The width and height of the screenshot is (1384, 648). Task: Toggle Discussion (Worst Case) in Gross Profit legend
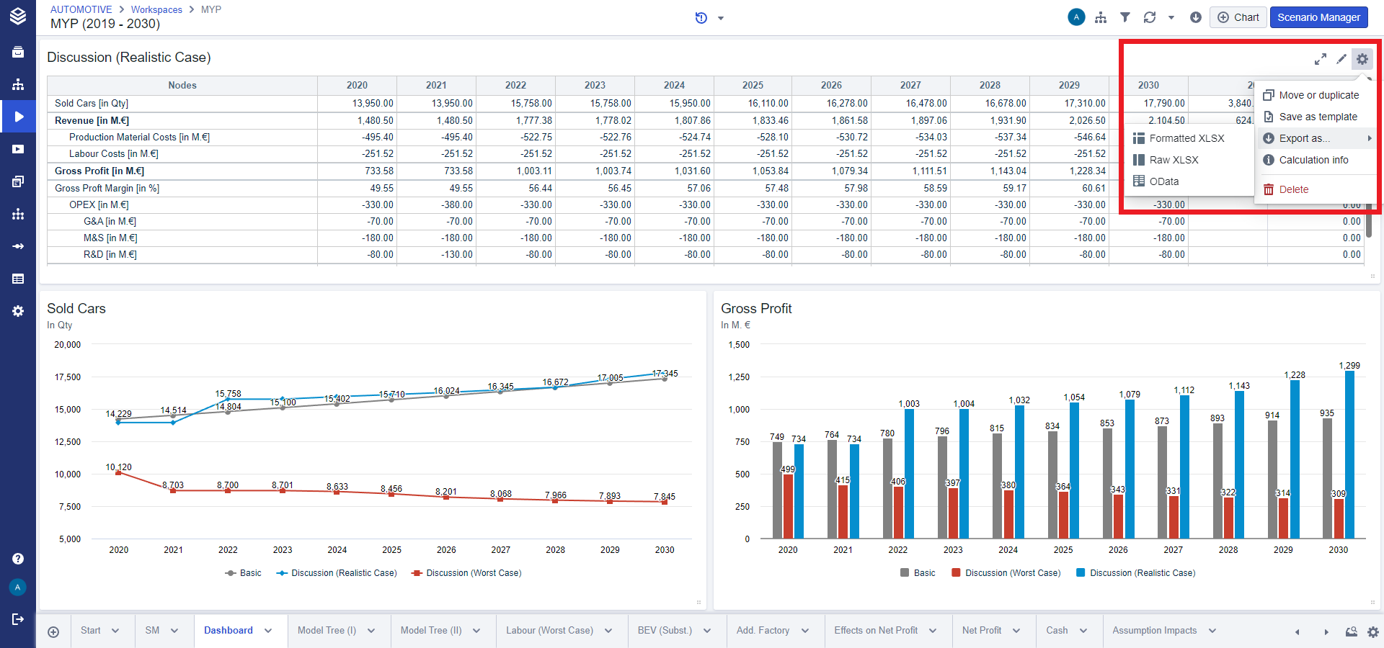pos(1006,573)
